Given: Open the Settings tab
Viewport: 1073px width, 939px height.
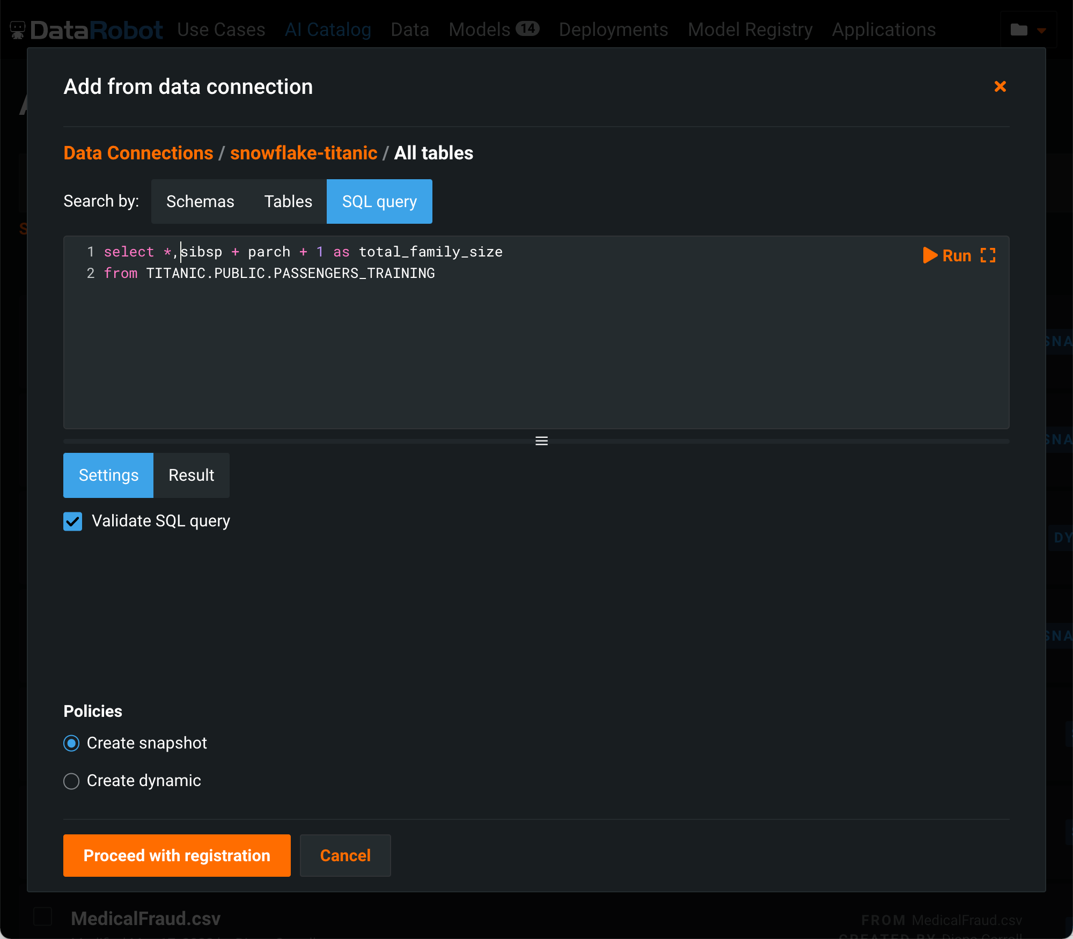Looking at the screenshot, I should point(108,475).
